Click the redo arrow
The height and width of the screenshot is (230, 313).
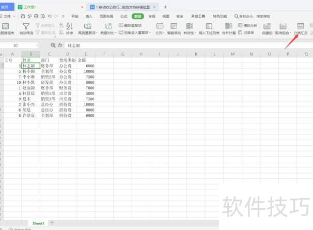(x=56, y=16)
